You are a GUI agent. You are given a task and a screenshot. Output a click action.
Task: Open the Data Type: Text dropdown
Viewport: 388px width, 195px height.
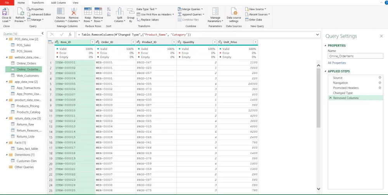click(x=147, y=9)
